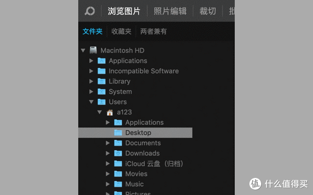Click the Music folder icon
Viewport: 313px width, 195px height.
pos(118,184)
